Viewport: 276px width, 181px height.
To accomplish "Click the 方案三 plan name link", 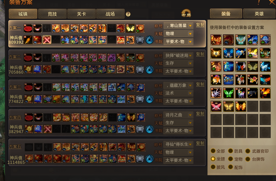I will [15, 87].
